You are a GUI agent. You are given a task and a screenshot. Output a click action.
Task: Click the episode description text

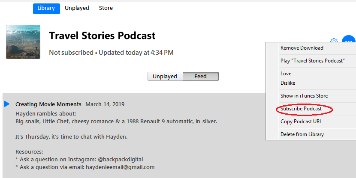click(116, 122)
